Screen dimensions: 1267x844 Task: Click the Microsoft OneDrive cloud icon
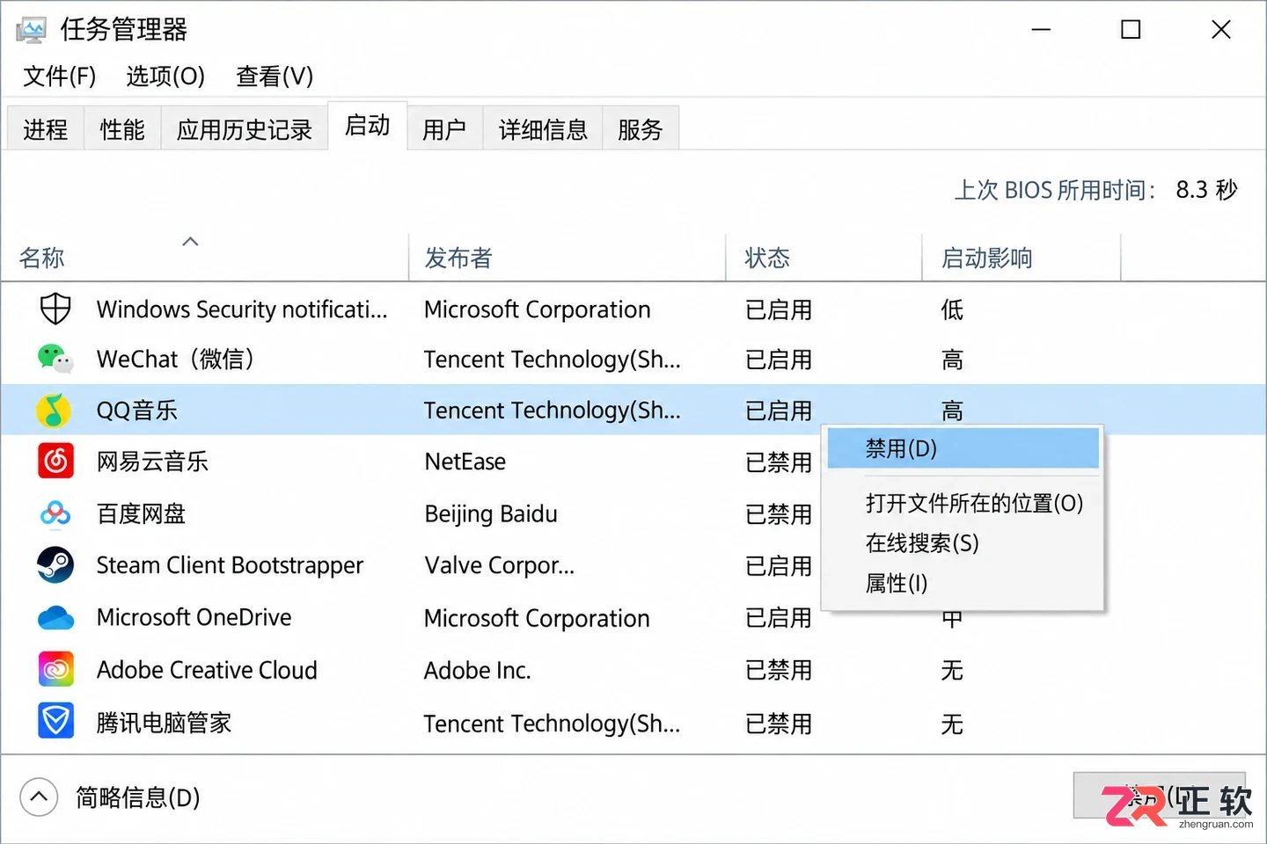pos(55,617)
